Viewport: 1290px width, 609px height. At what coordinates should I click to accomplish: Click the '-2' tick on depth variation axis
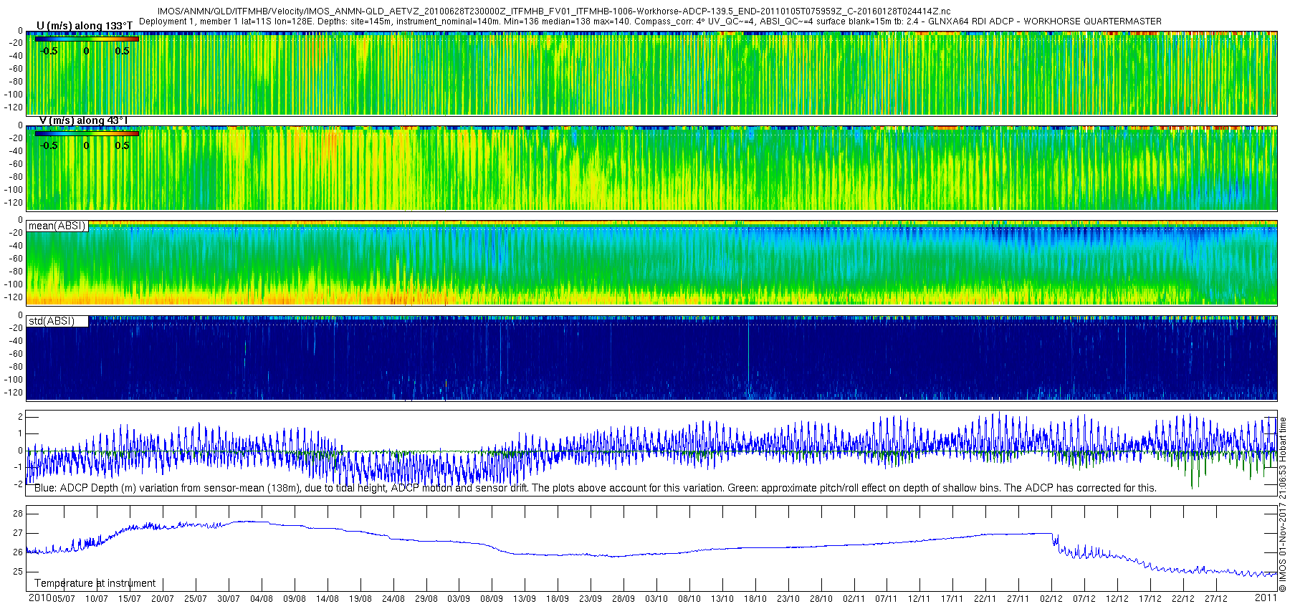[18, 484]
